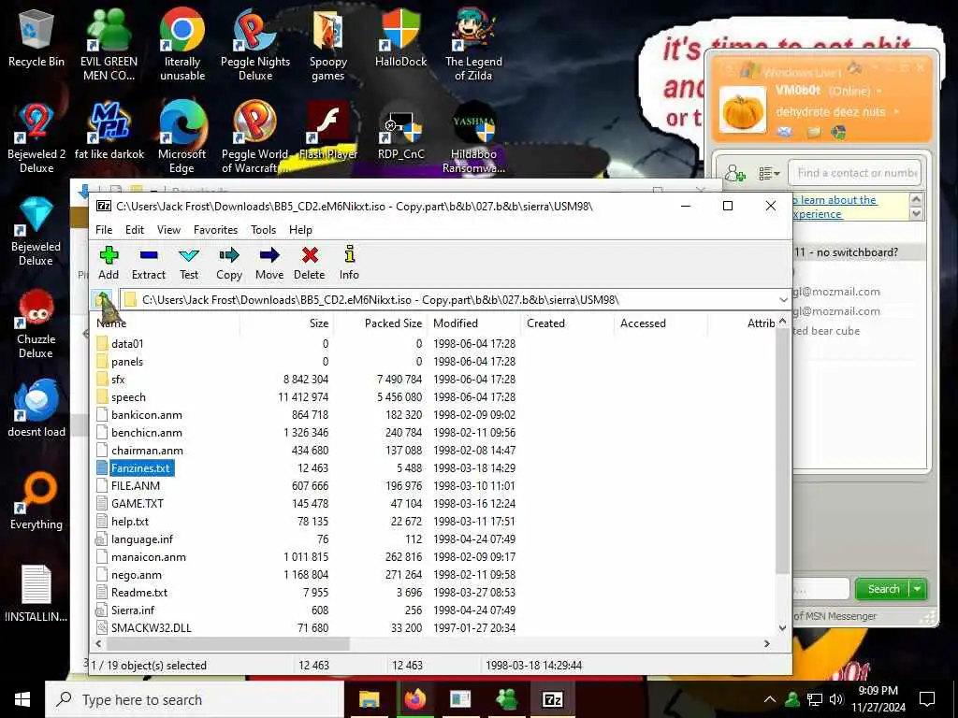
Task: Open the Tools menu
Action: click(263, 230)
